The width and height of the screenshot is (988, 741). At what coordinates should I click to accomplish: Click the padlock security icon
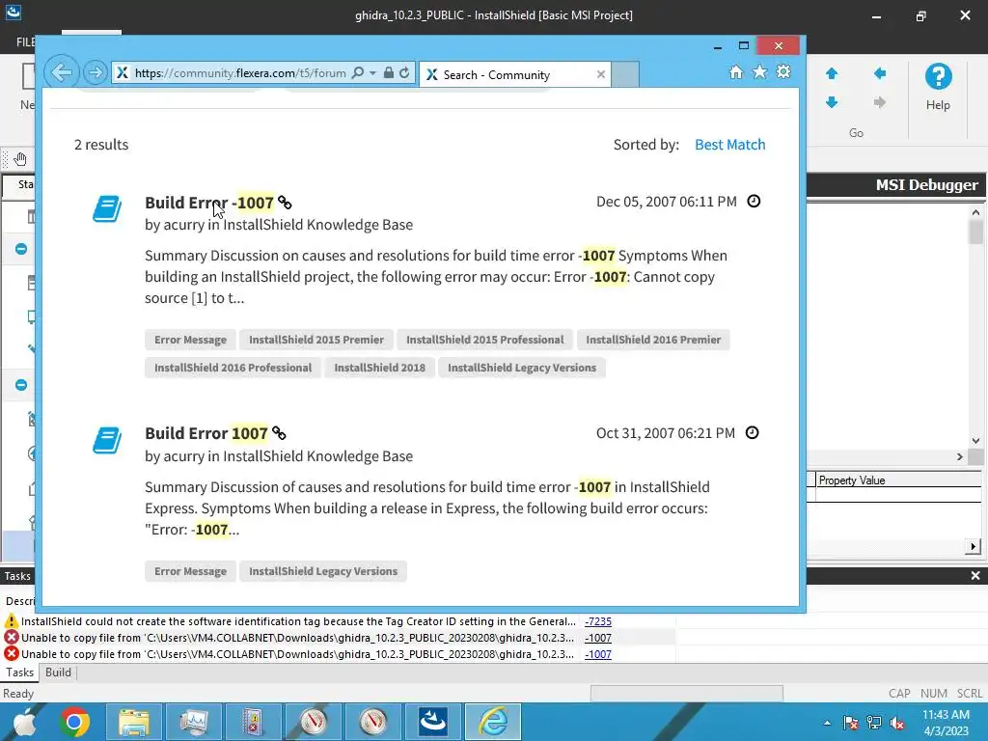pyautogui.click(x=389, y=73)
